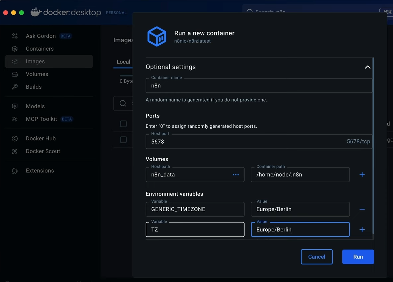Cancel the new container dialog

point(316,257)
